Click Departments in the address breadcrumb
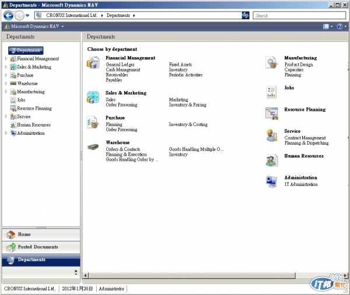350x295 pixels. (x=118, y=15)
